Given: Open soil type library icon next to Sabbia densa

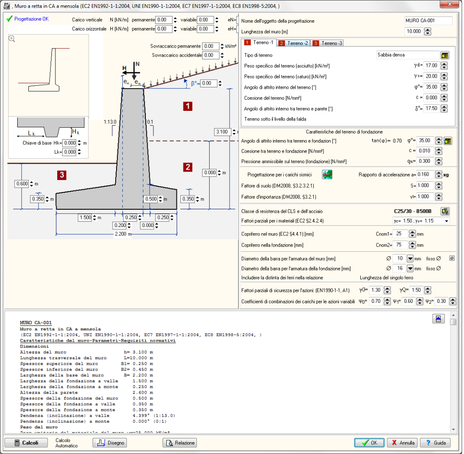Looking at the screenshot, I should tap(445, 55).
